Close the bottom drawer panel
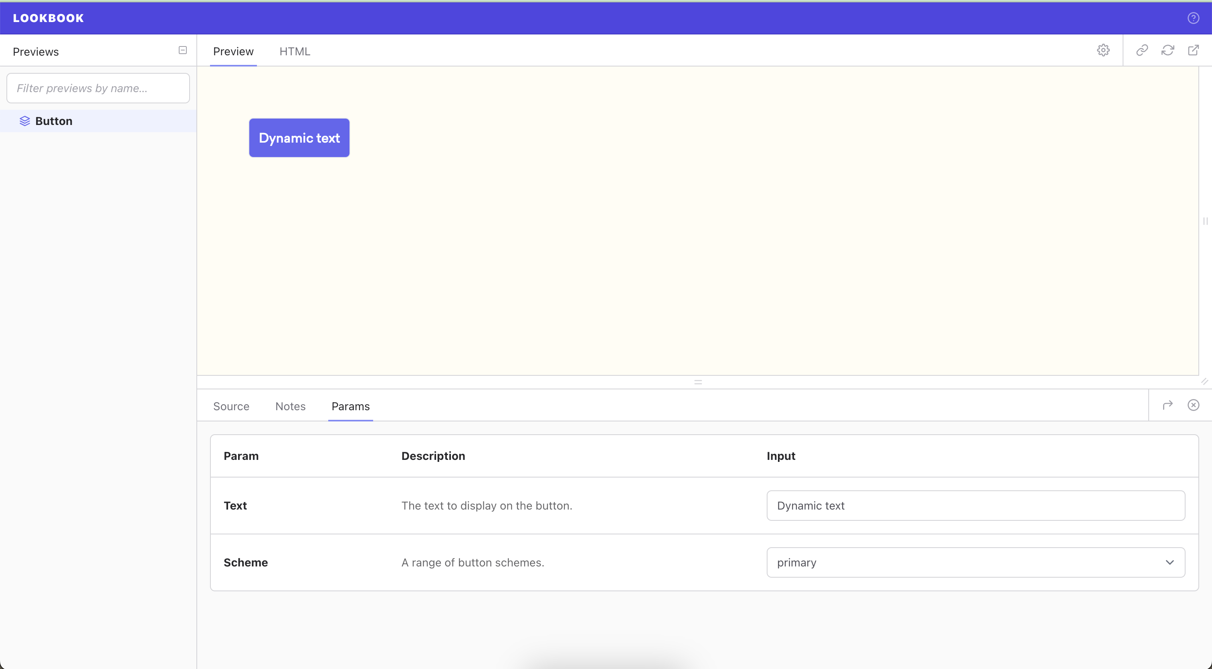 (1193, 405)
